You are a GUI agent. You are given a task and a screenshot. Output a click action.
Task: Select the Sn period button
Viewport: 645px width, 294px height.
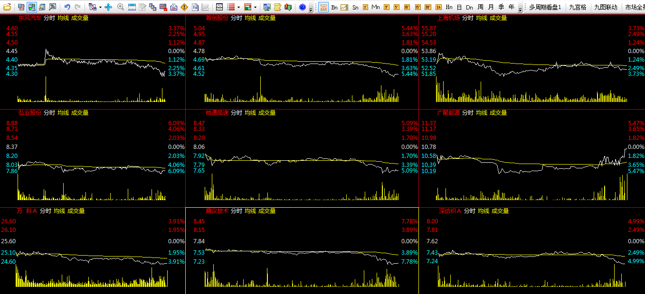[x=355, y=7]
